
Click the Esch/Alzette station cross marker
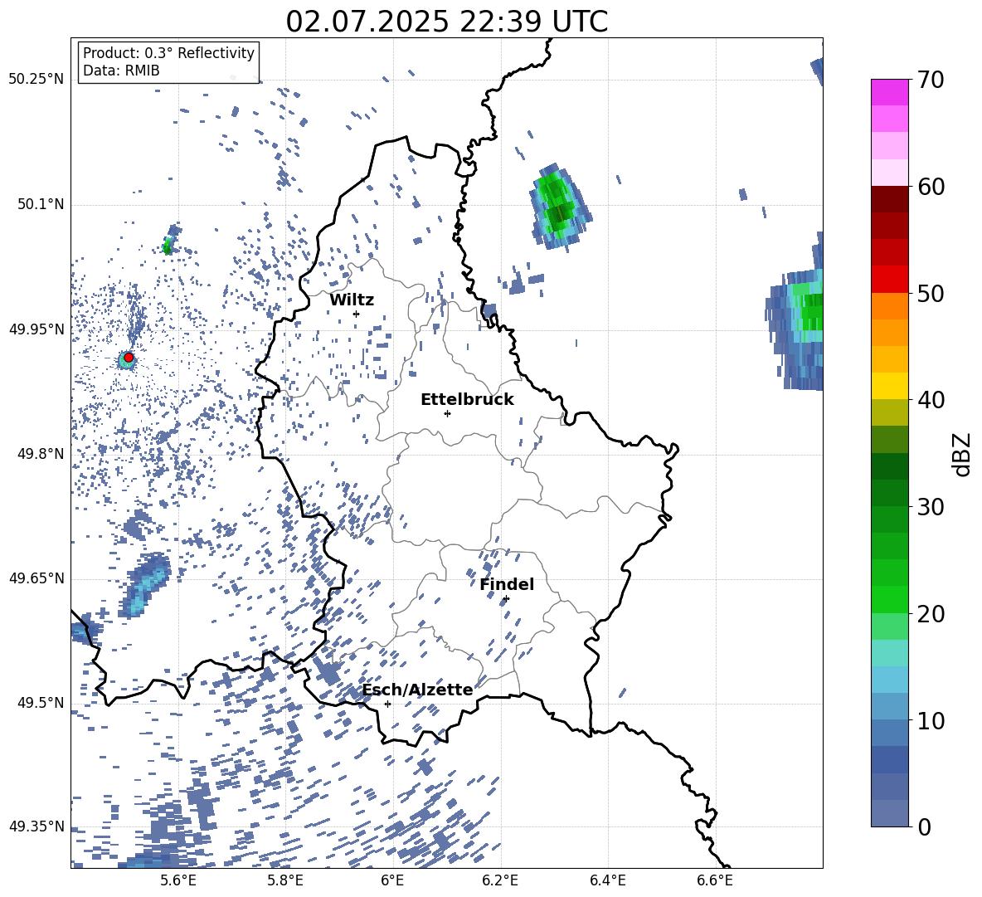(387, 704)
